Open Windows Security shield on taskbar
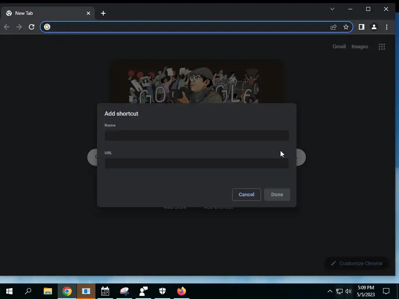This screenshot has height=299, width=399. coord(162,291)
